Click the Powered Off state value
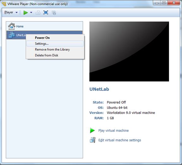The width and height of the screenshot is (182, 165). tap(116, 102)
